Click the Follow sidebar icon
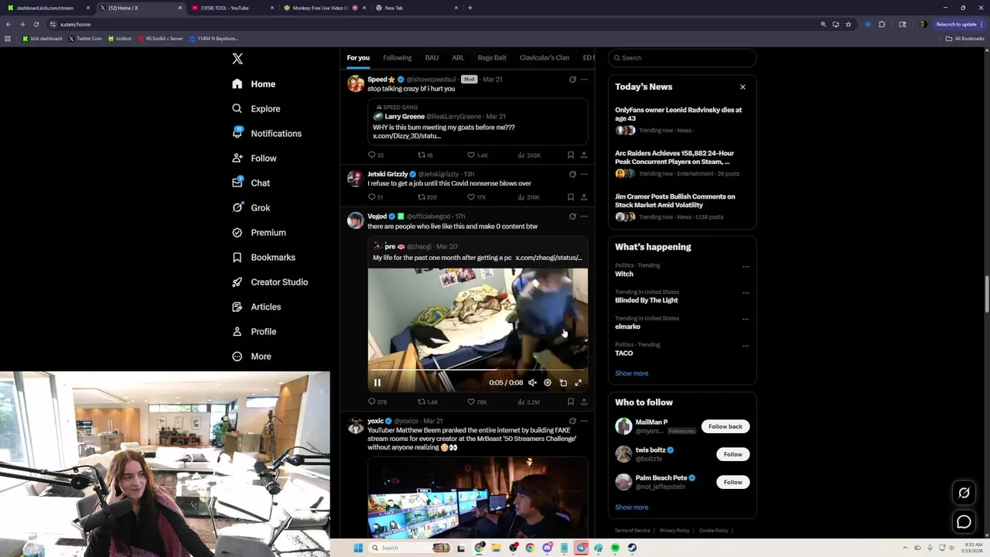Viewport: 990px width, 557px height. click(237, 158)
